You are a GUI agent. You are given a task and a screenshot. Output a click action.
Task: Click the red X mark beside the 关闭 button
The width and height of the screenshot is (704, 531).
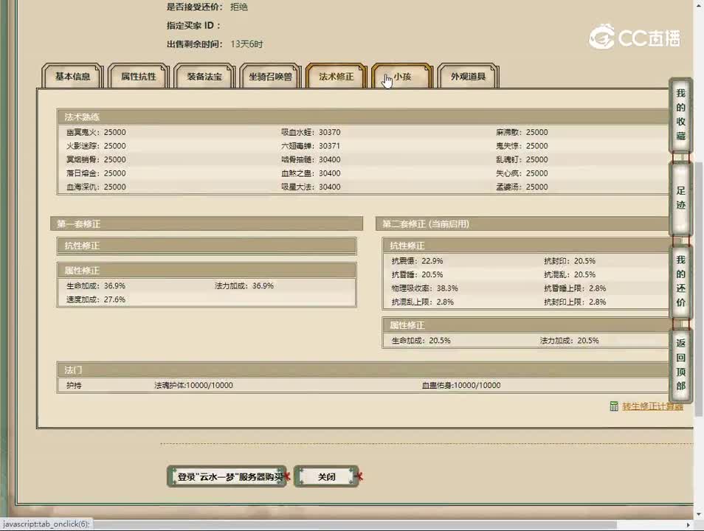coord(359,477)
